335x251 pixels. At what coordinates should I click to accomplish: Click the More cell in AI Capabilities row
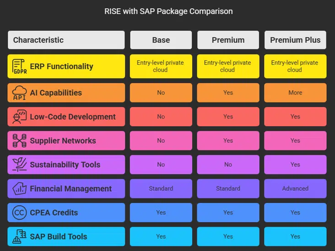295,93
